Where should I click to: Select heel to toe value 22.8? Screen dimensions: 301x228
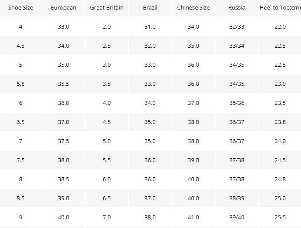[280, 65]
